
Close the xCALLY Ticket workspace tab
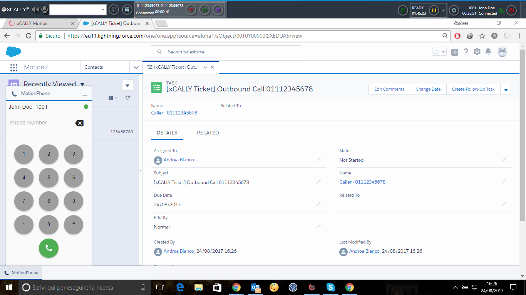[213, 67]
